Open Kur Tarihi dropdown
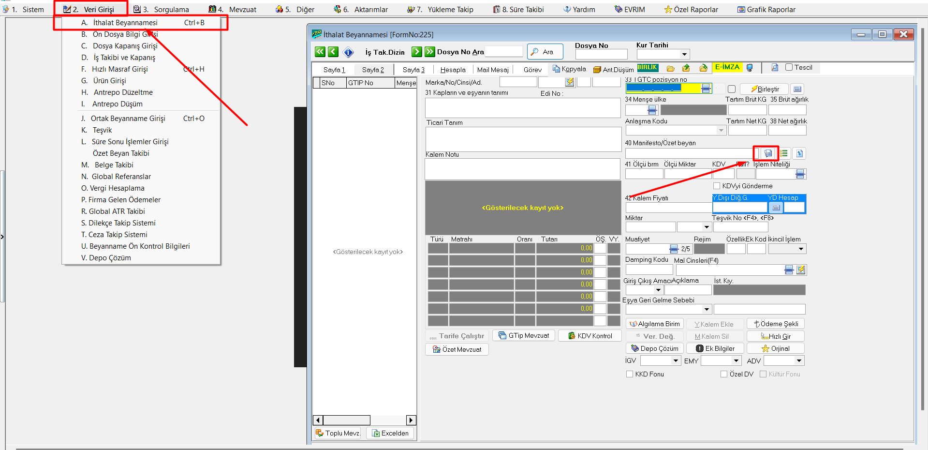The width and height of the screenshot is (928, 450). [684, 54]
